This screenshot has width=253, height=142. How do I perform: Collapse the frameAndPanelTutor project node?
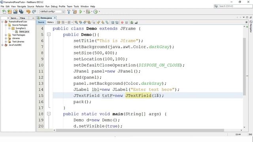[2, 22]
